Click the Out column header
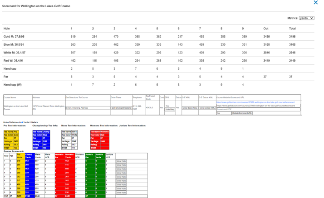Screen dimensions: 324x198 266,29
